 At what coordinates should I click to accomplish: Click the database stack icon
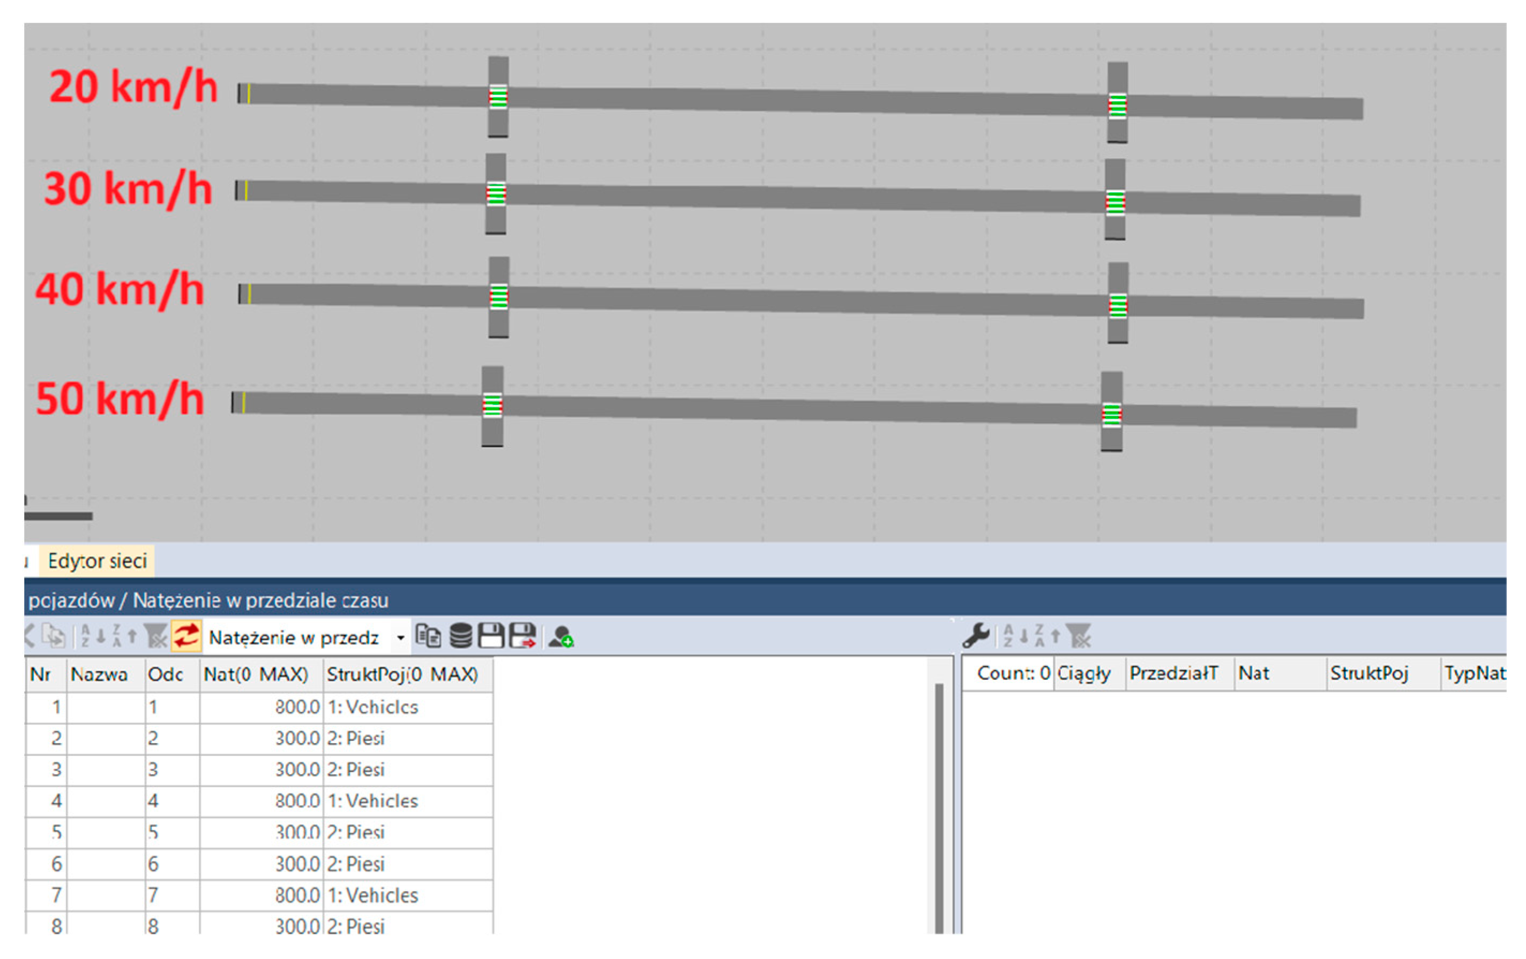point(461,636)
